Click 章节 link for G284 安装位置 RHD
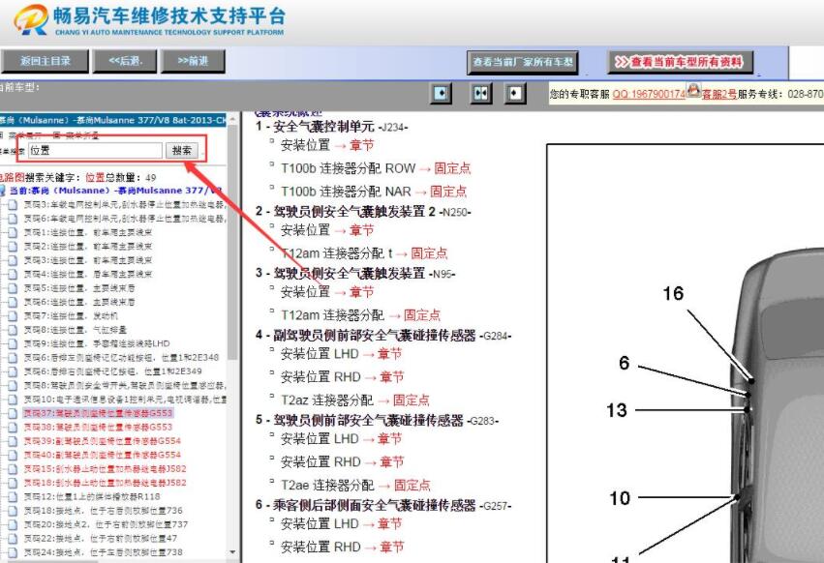Image resolution: width=824 pixels, height=563 pixels. 391,377
